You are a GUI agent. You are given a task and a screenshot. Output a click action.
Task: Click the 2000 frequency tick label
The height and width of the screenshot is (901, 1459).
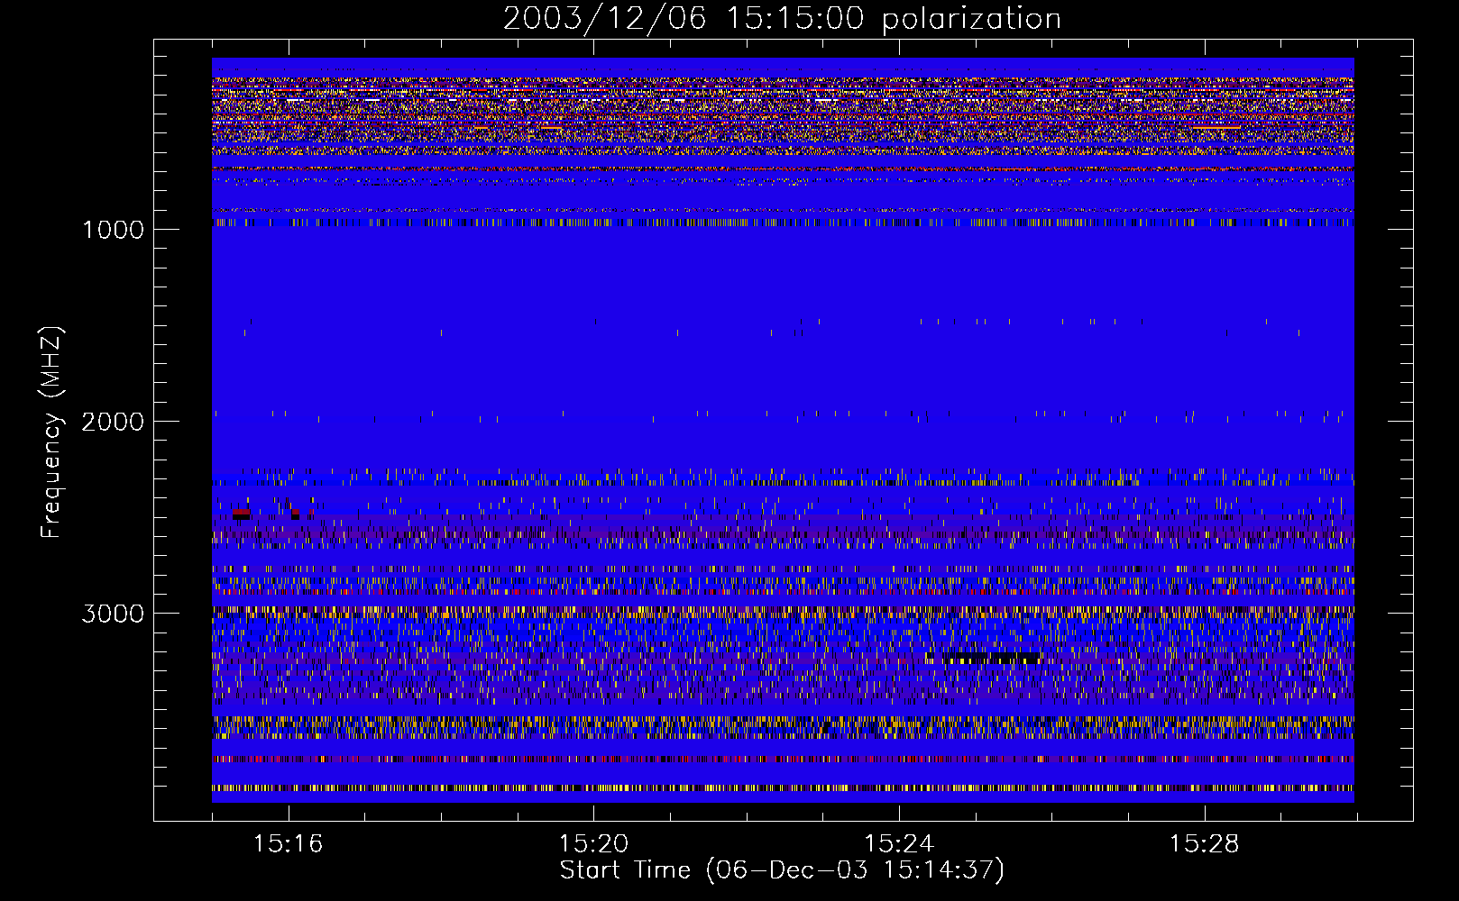[x=113, y=422]
